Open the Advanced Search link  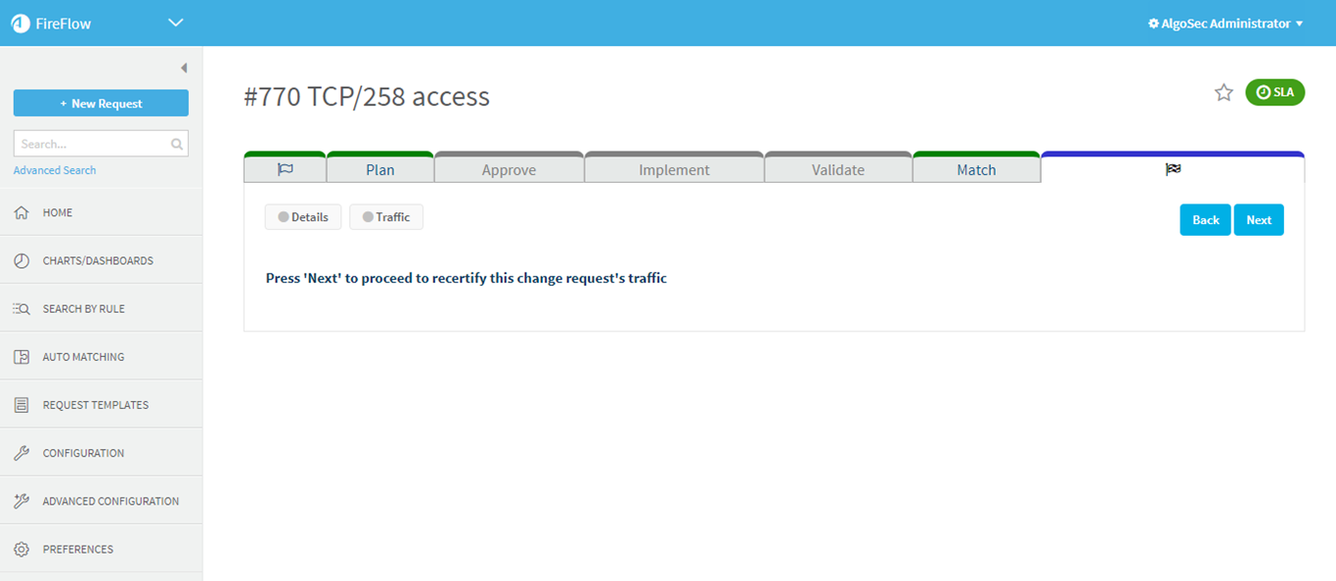[x=55, y=170]
